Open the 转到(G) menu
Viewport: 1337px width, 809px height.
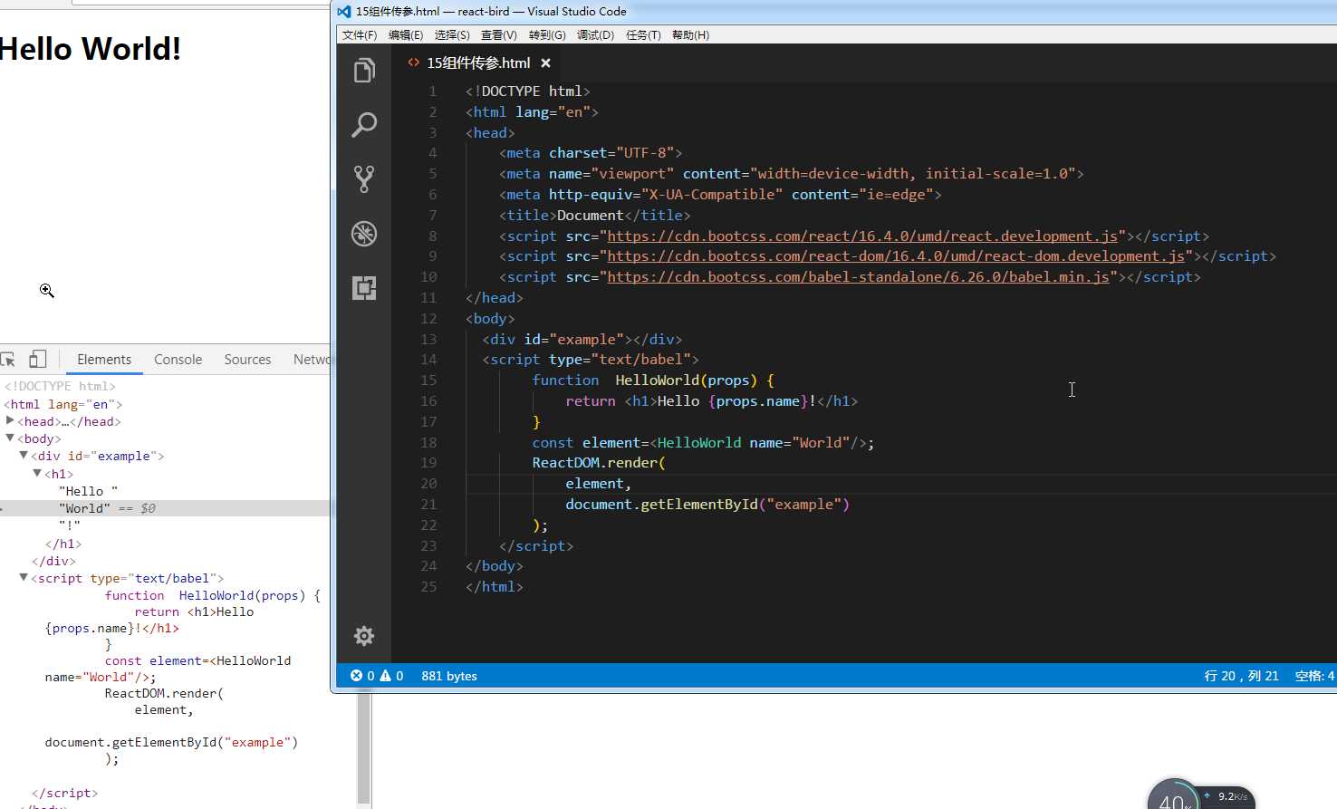pyautogui.click(x=547, y=34)
